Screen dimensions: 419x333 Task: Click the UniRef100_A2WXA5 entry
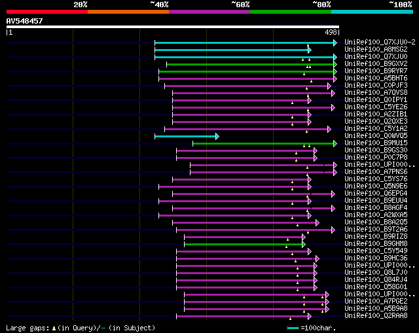pyautogui.click(x=376, y=215)
